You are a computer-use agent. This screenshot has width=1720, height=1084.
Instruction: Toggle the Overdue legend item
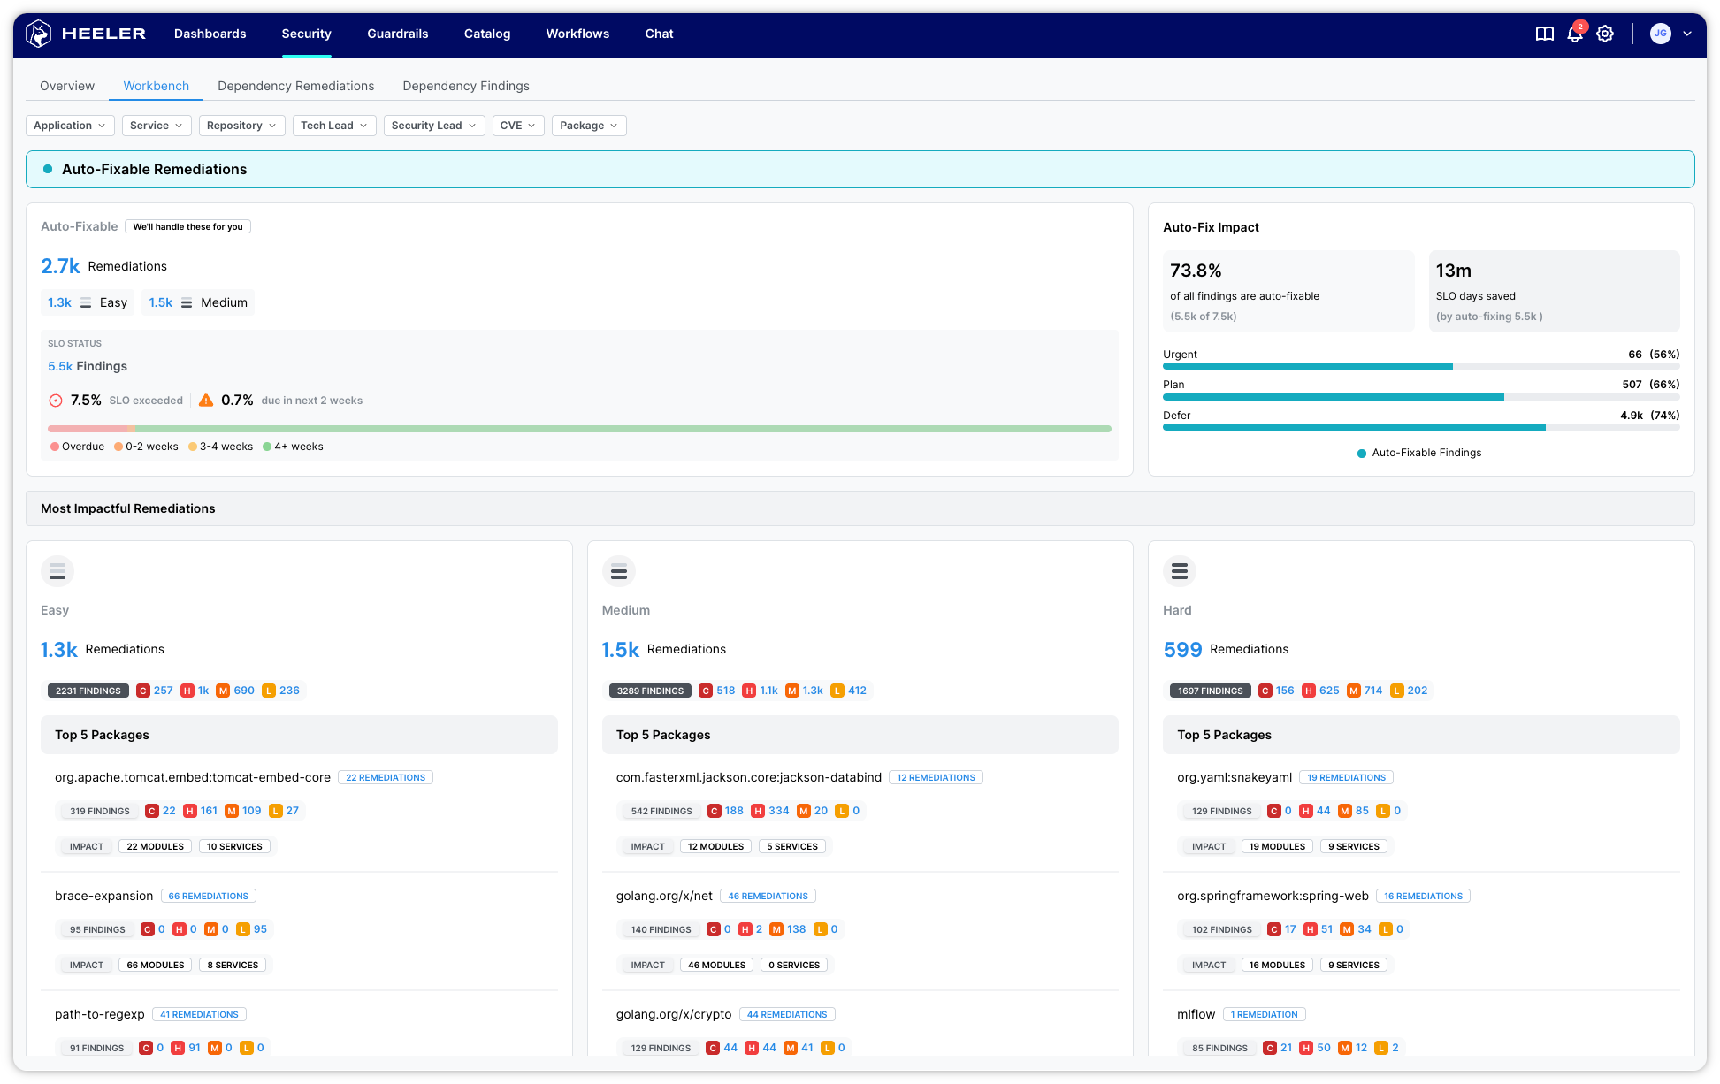point(77,447)
